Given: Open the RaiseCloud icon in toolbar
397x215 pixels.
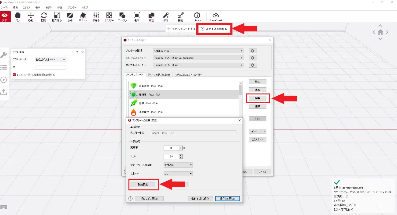Looking at the screenshot, I should pos(216,17).
